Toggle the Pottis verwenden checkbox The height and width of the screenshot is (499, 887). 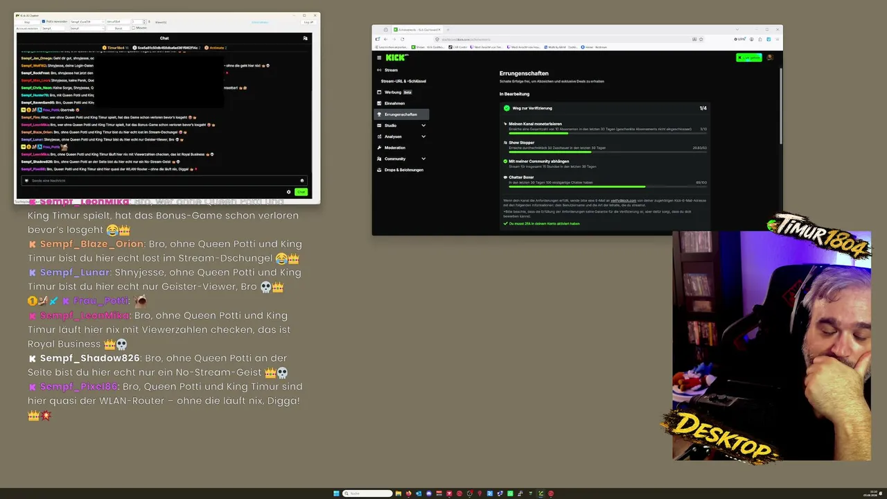(x=43, y=21)
